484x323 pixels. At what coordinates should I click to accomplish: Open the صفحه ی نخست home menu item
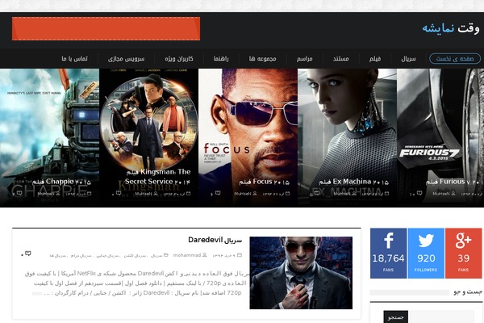pos(455,59)
